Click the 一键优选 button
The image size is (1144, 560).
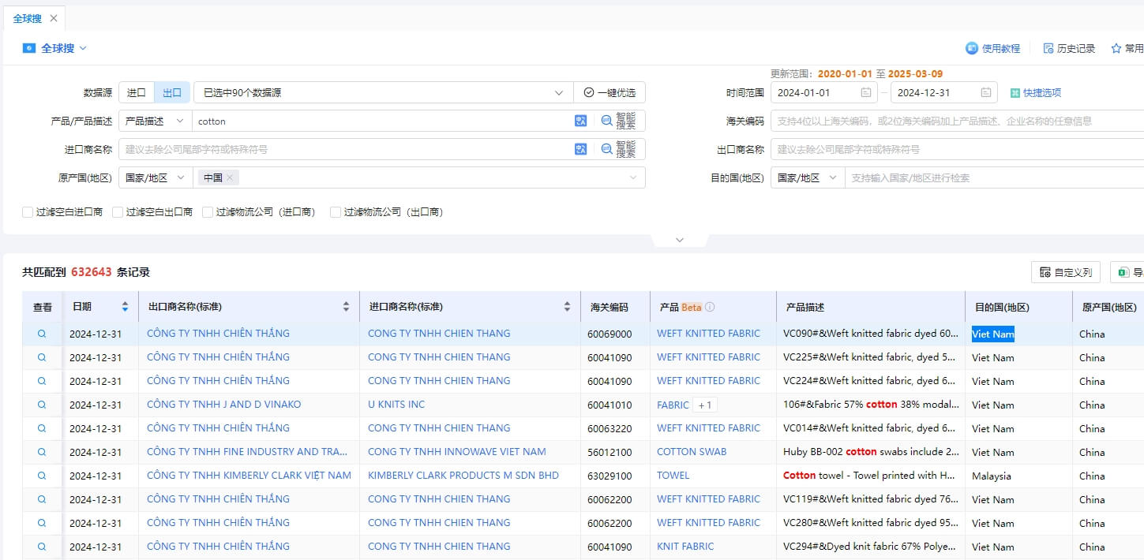(x=610, y=92)
